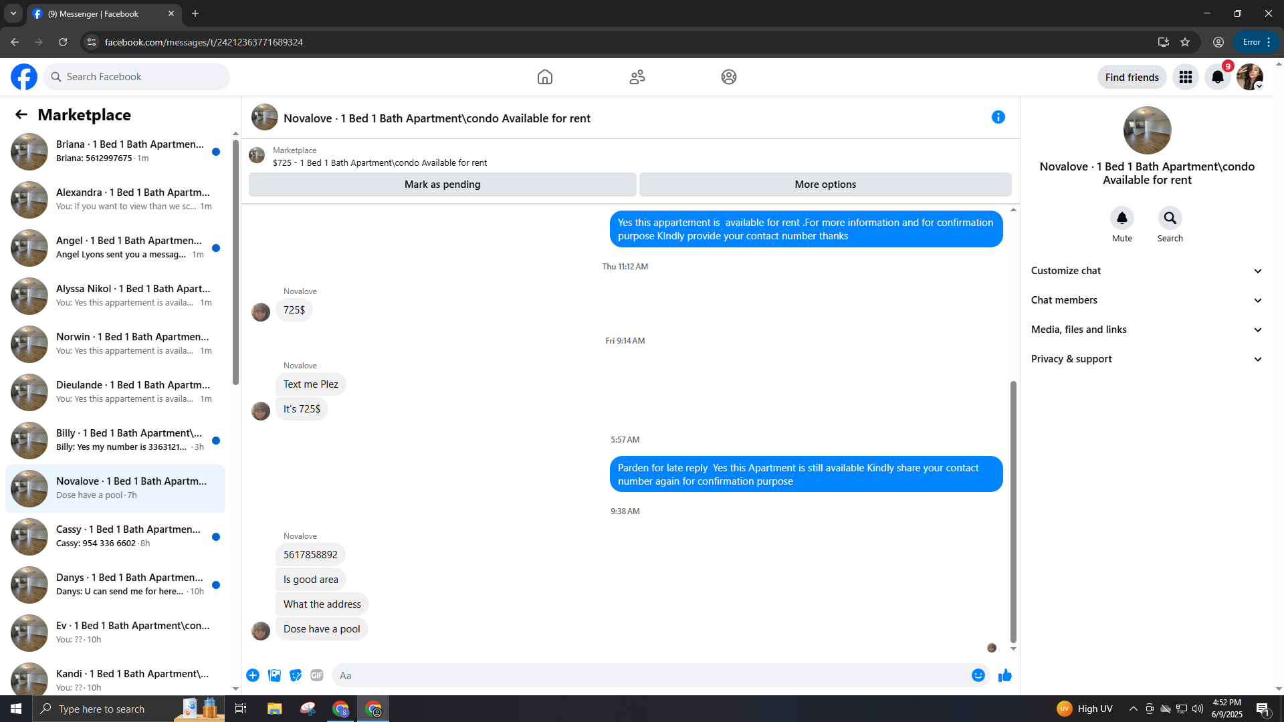Click the message text input box
The width and height of the screenshot is (1284, 722).
click(x=662, y=675)
